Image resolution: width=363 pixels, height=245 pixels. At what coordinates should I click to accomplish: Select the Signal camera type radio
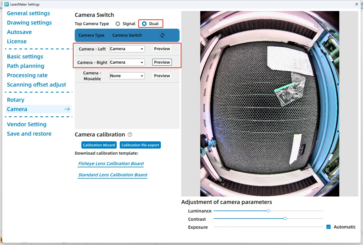click(x=118, y=24)
